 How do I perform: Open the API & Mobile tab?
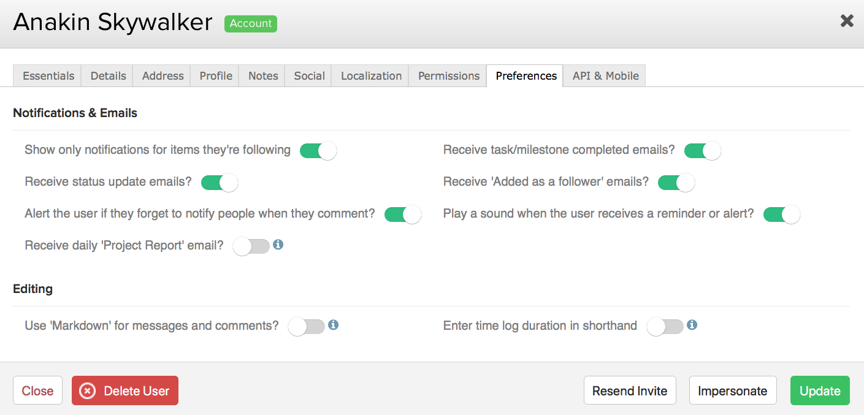coord(605,76)
